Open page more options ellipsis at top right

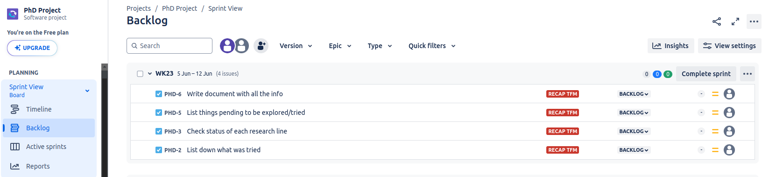(754, 21)
